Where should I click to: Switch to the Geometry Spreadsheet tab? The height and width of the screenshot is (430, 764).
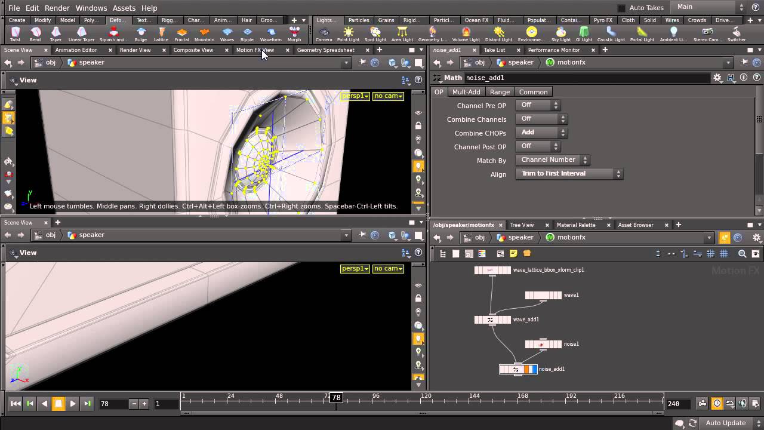click(325, 50)
